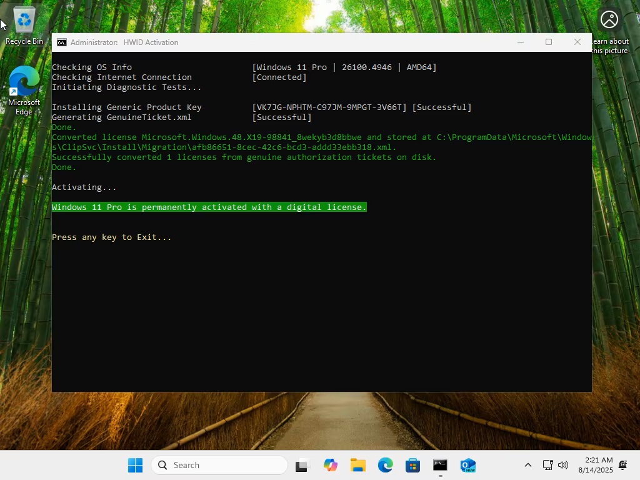
Task: Maximize the HWID Activation window
Action: 549,42
